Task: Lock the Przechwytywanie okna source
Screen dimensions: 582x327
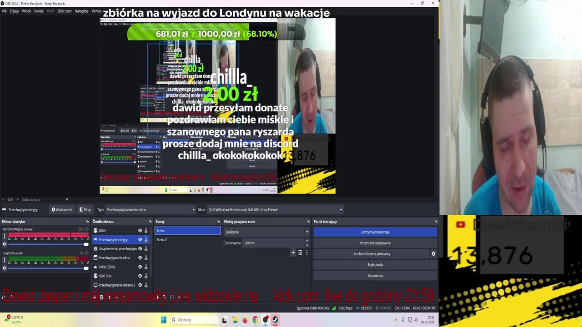Action: (146, 258)
